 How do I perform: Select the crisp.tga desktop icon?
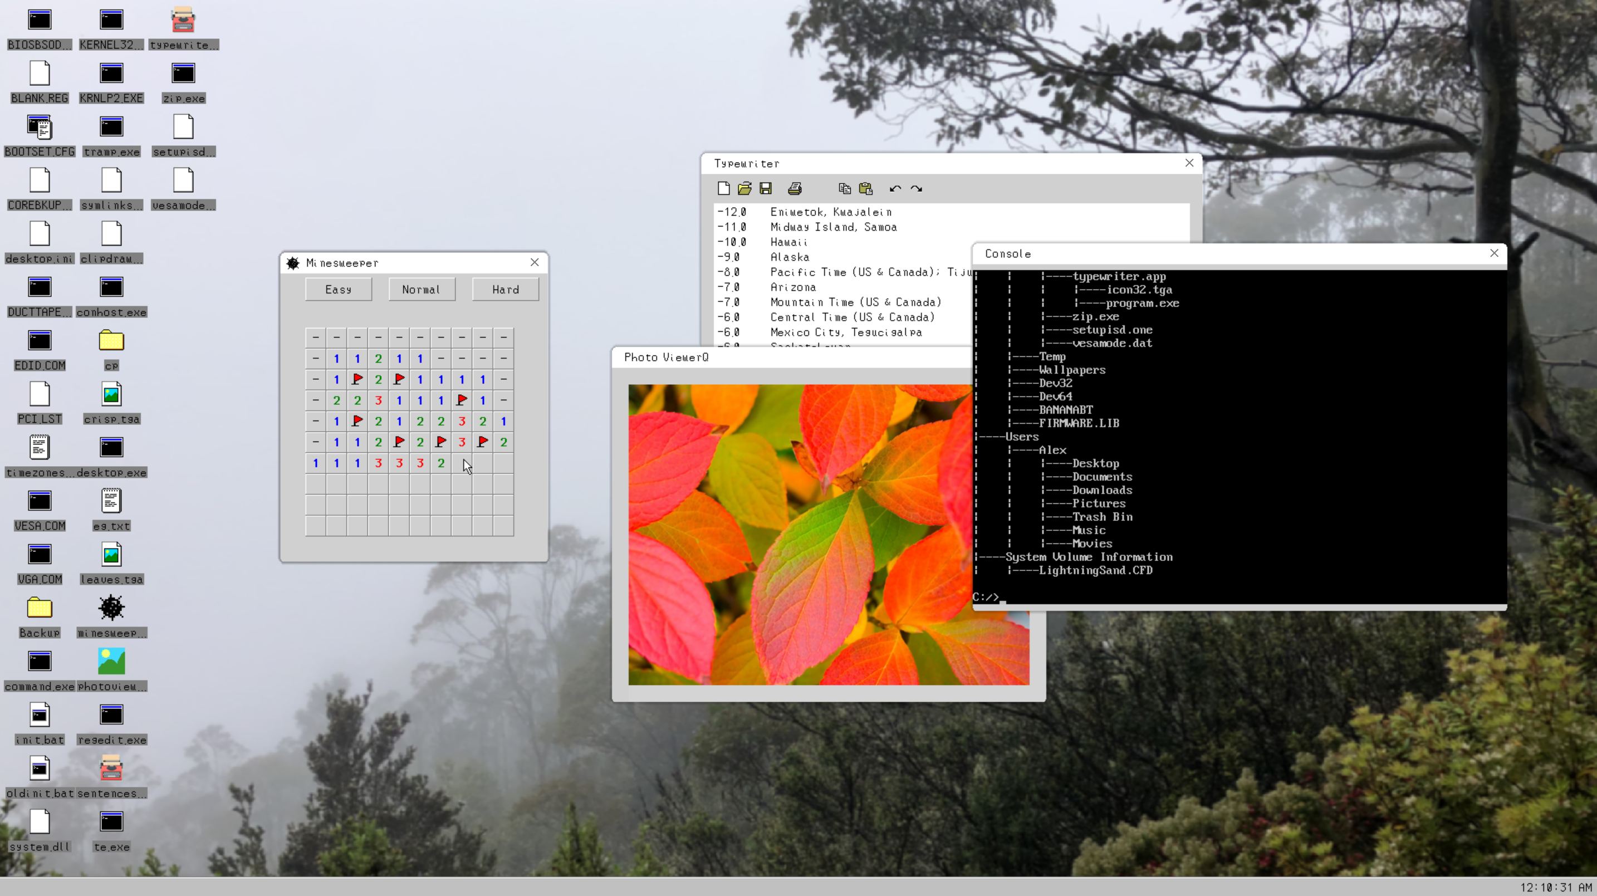coord(111,394)
